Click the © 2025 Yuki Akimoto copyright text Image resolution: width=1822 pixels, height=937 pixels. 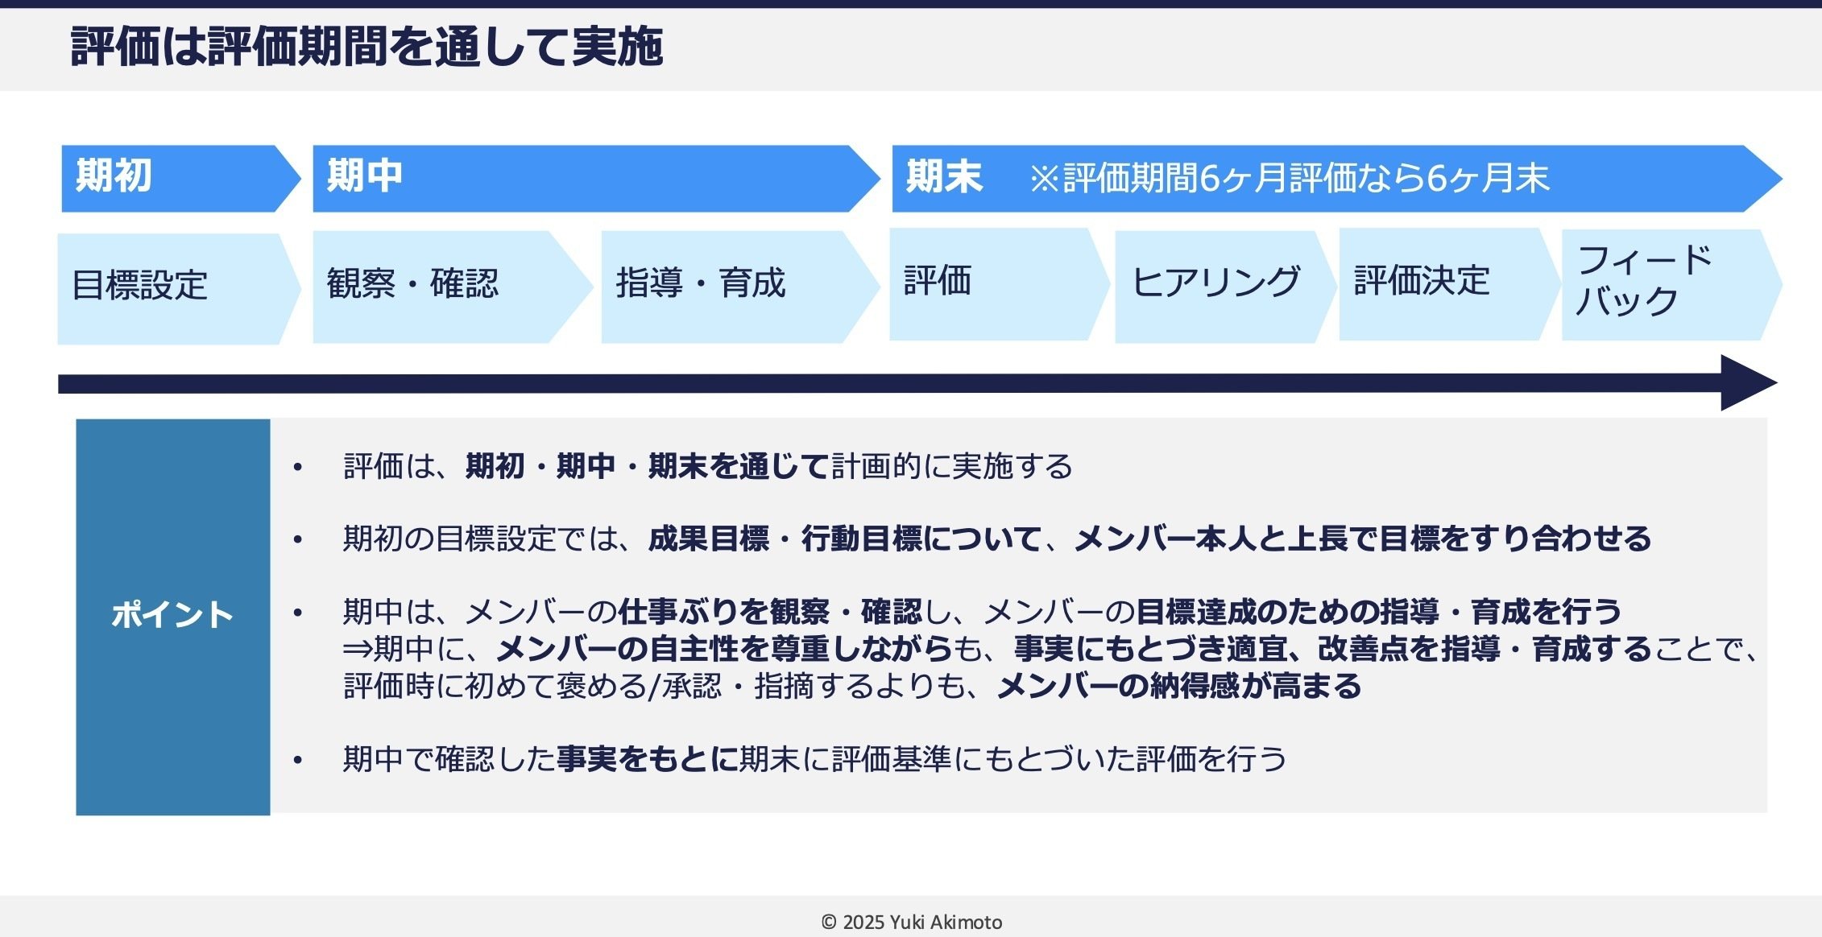pyautogui.click(x=911, y=923)
